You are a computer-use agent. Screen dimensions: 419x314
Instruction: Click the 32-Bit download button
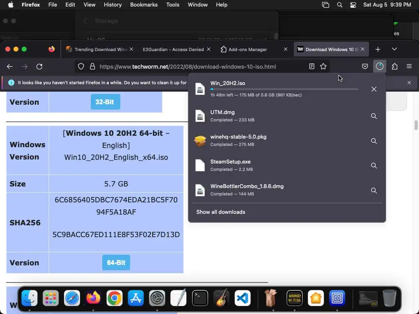pyautogui.click(x=105, y=102)
